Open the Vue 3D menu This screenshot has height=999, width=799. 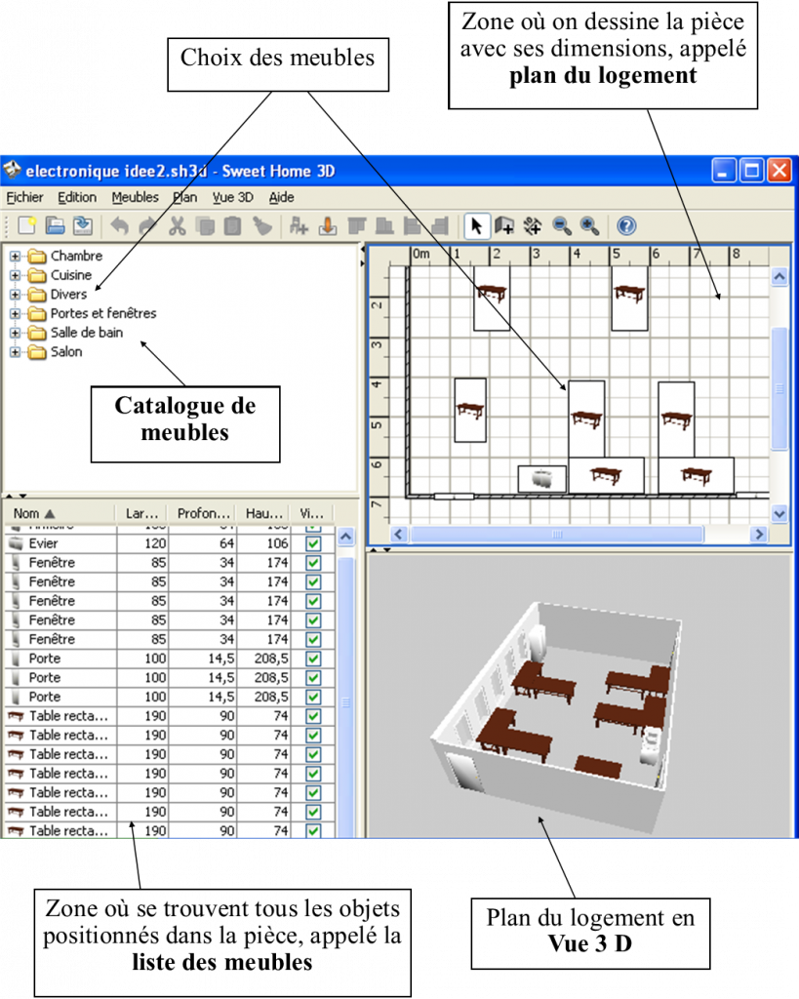click(232, 197)
